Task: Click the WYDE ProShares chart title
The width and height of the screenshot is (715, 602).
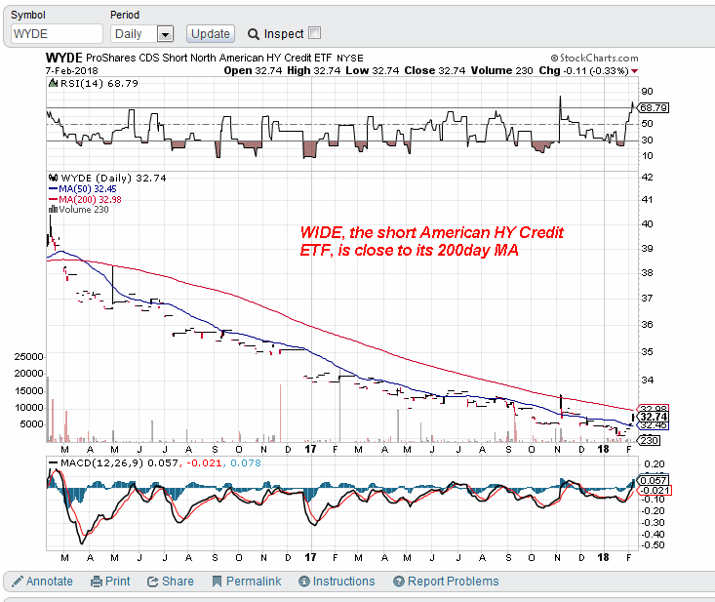Action: [x=204, y=58]
